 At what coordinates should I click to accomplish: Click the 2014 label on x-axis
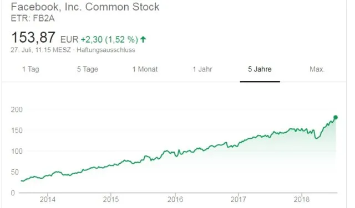[48, 199]
